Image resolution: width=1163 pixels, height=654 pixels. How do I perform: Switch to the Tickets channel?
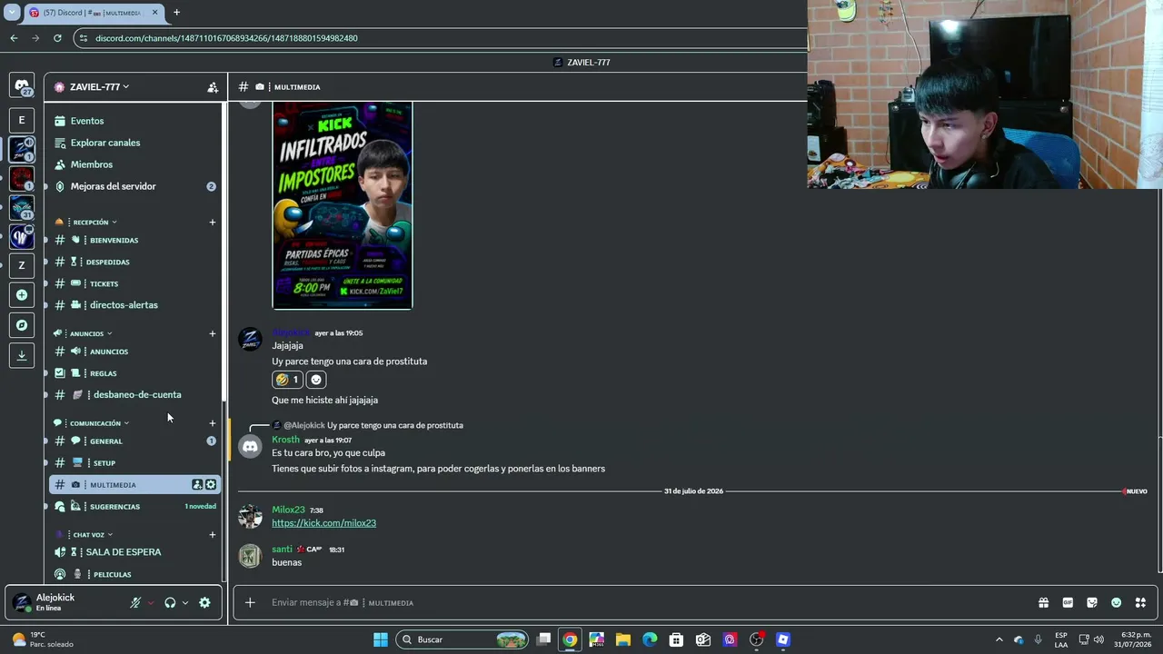click(134, 283)
